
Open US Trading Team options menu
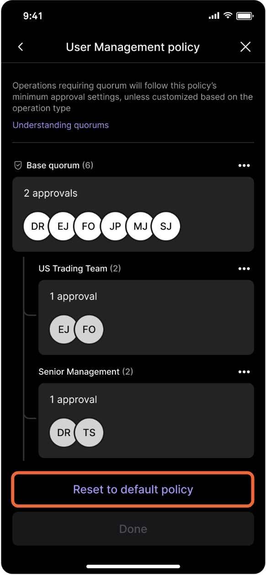[x=244, y=269]
